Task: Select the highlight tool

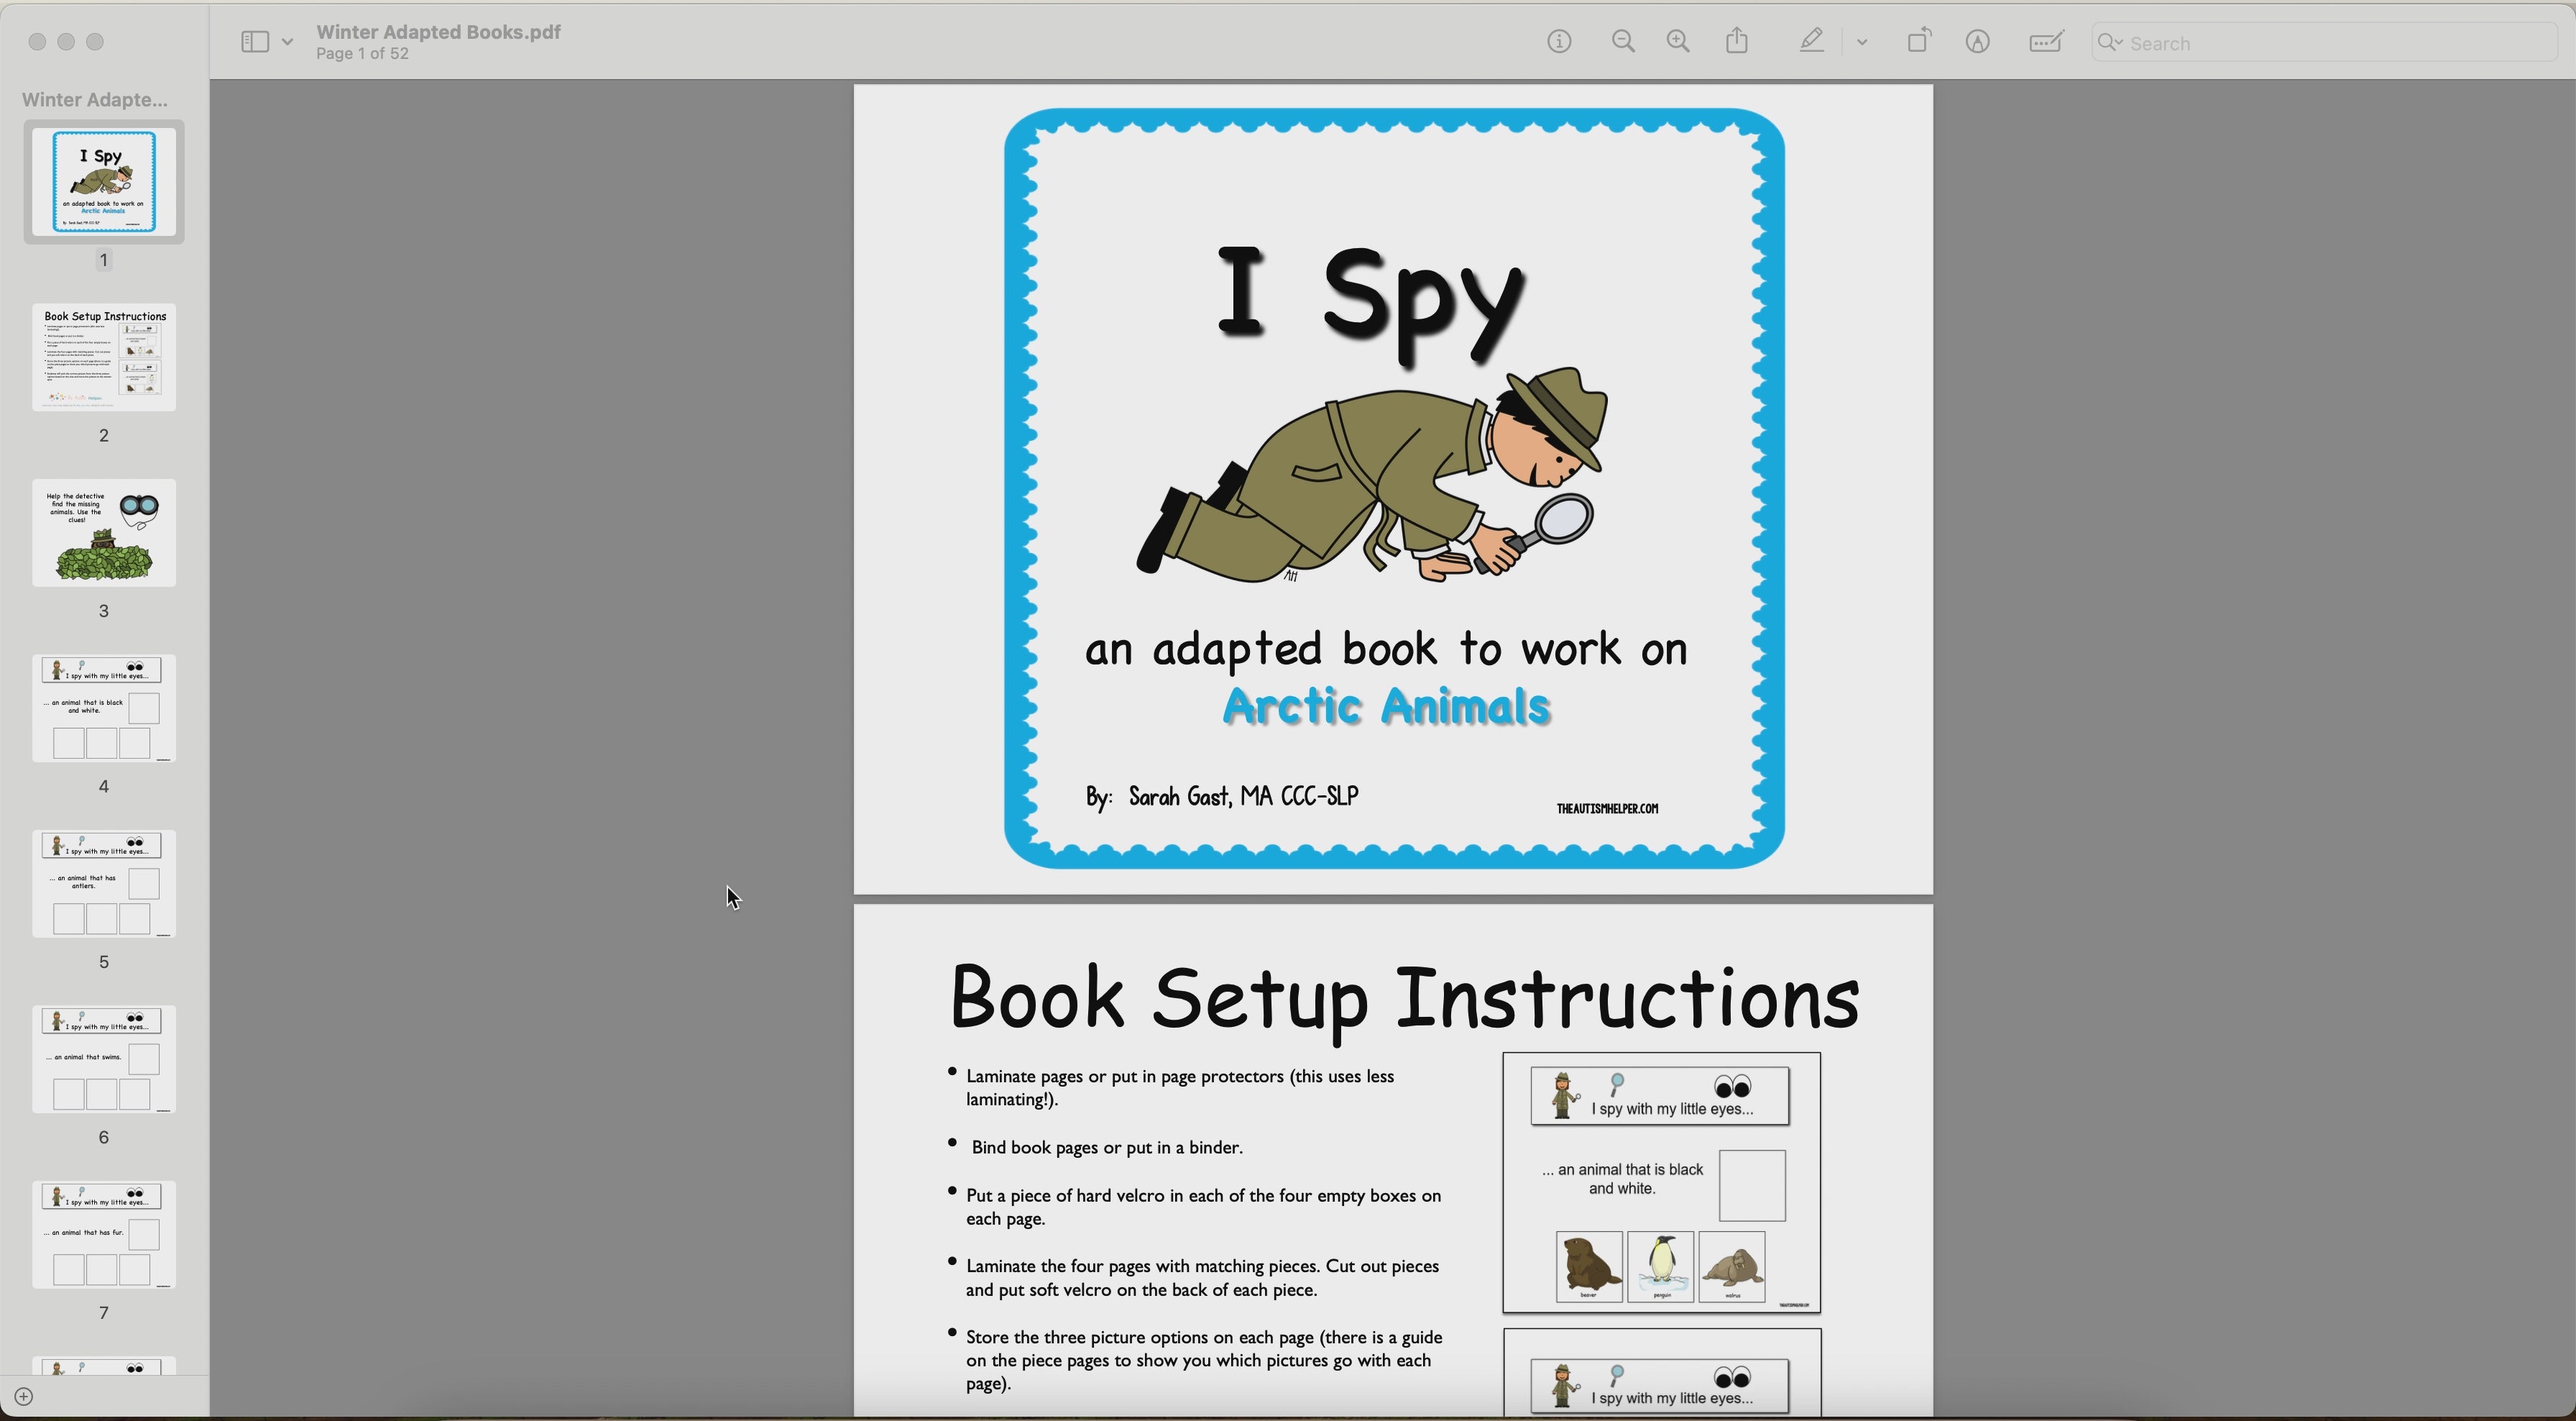Action: (x=1810, y=41)
